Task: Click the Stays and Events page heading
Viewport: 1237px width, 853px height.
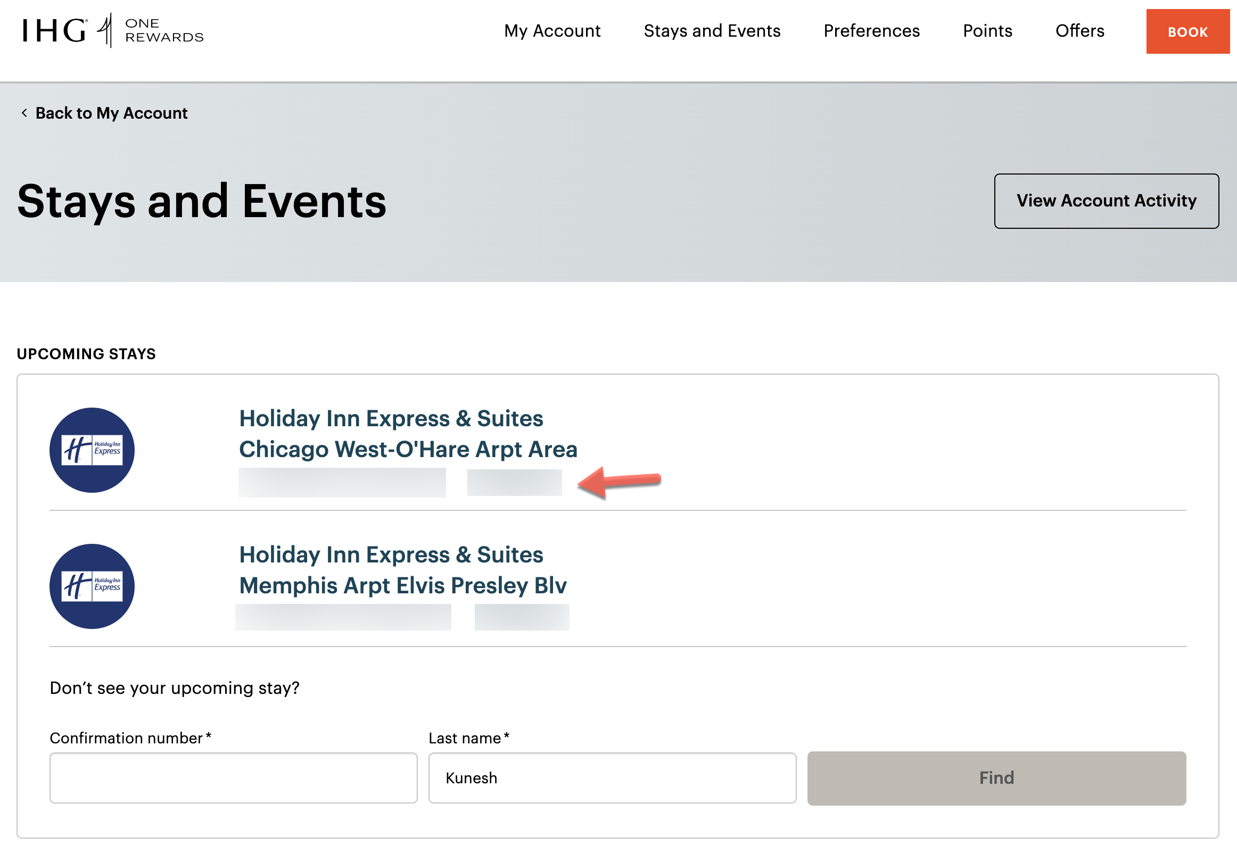Action: point(202,201)
